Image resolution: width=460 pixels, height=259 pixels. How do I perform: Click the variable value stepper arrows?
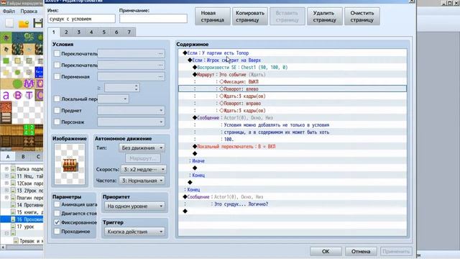point(136,88)
